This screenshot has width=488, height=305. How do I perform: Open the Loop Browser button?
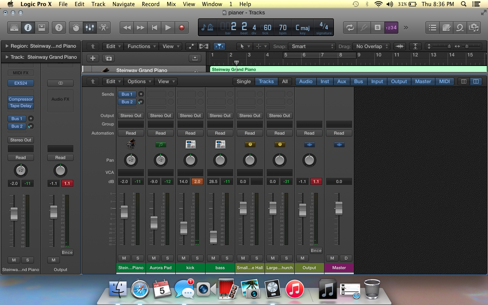pyautogui.click(x=460, y=27)
